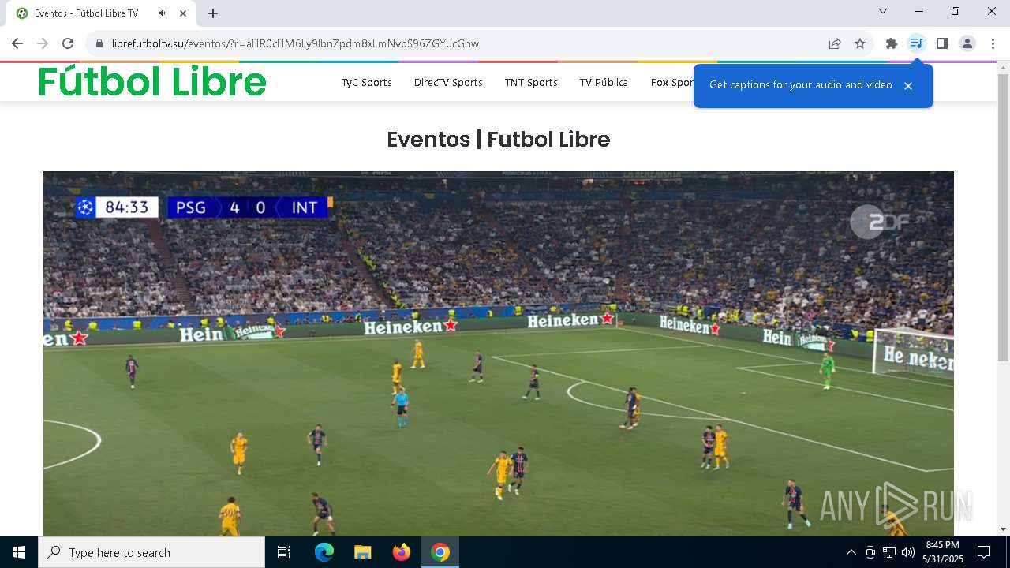Open a new browser tab
The width and height of the screenshot is (1010, 568).
tap(213, 13)
